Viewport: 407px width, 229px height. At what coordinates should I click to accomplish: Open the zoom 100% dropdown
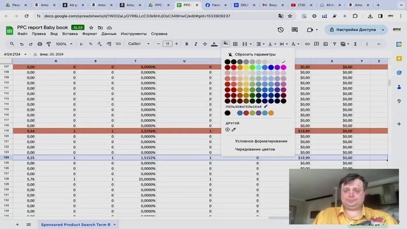point(64,44)
